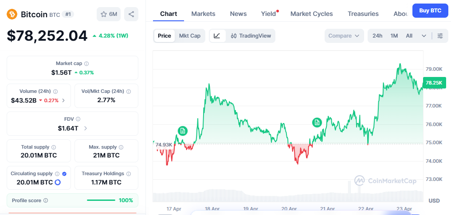Click the 1.17M BTC treasury holdings value

pyautogui.click(x=106, y=182)
